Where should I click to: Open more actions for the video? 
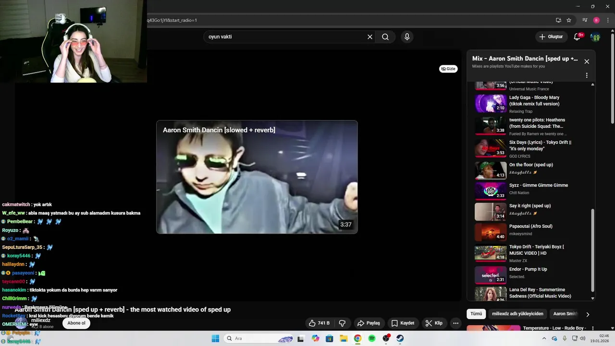456,323
